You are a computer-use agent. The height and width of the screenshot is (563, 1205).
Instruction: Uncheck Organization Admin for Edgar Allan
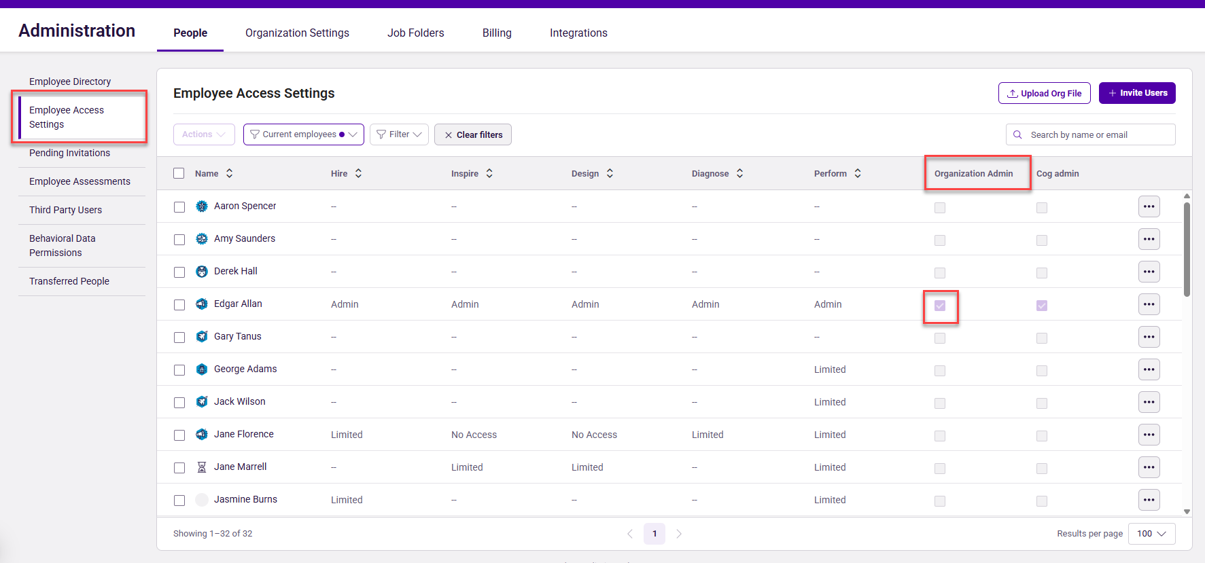940,306
